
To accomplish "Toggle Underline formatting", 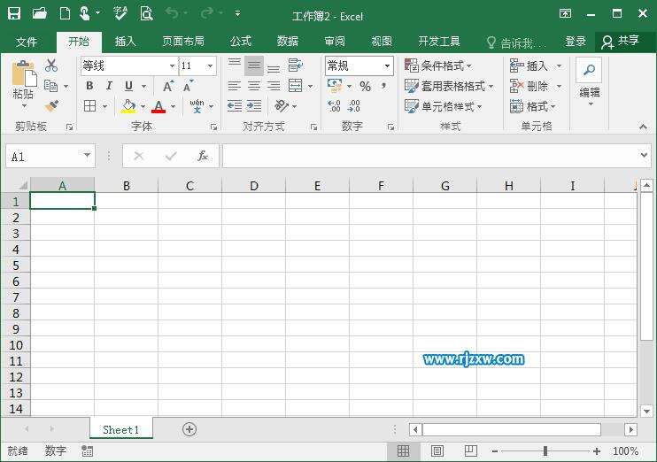I will (128, 86).
